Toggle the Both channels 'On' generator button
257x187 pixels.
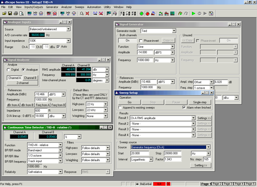coord(127,40)
